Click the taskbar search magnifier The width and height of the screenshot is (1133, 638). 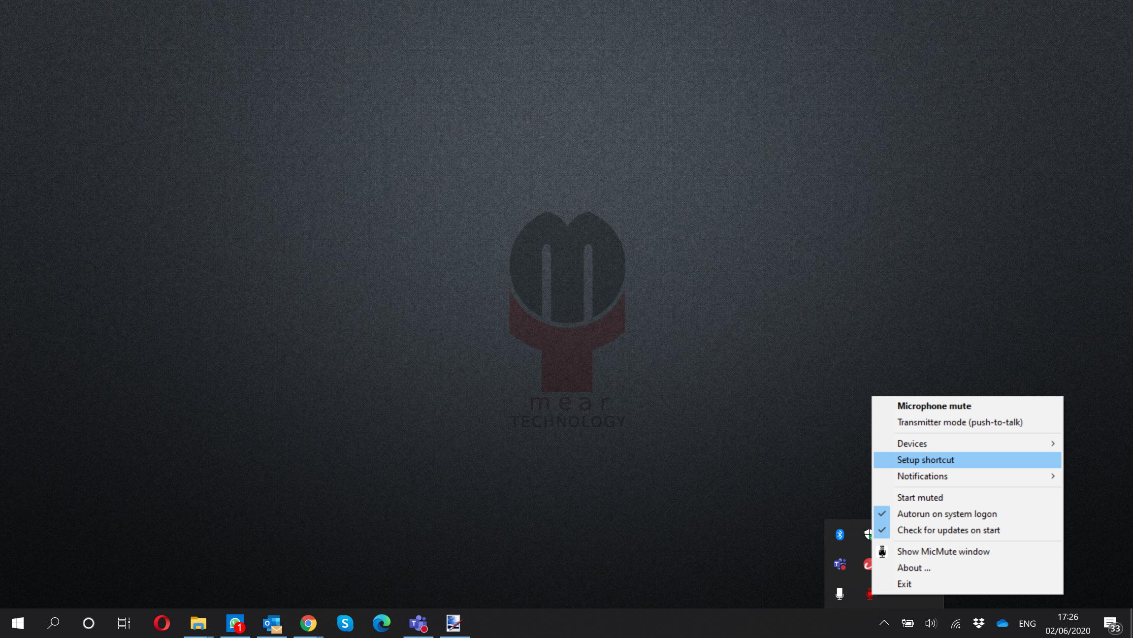coord(53,623)
